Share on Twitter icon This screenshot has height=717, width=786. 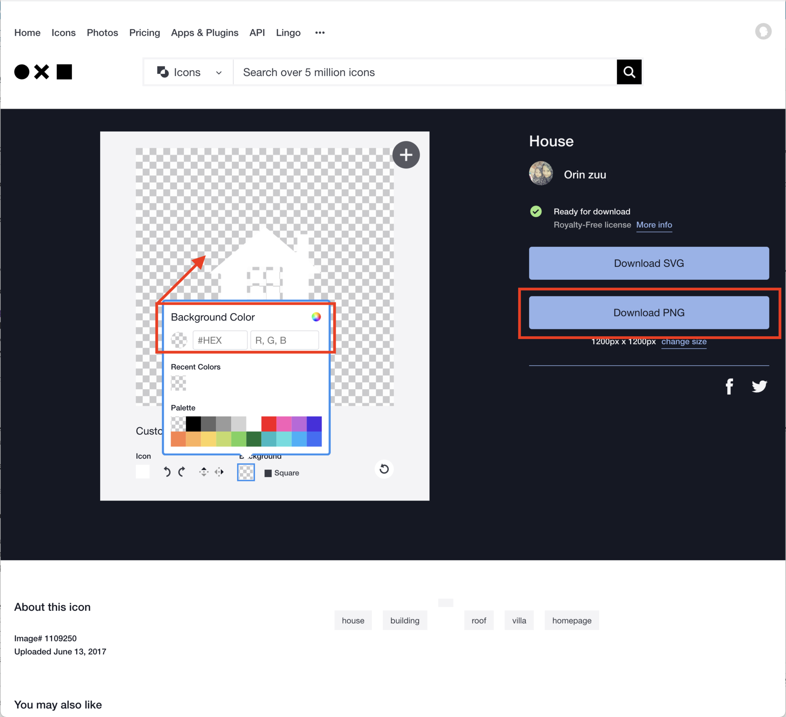(x=759, y=387)
